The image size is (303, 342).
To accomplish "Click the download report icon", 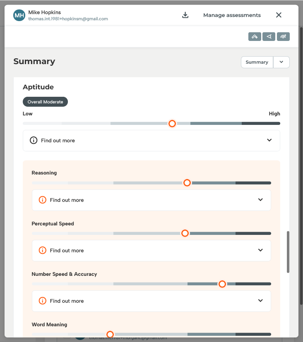I will tap(185, 15).
